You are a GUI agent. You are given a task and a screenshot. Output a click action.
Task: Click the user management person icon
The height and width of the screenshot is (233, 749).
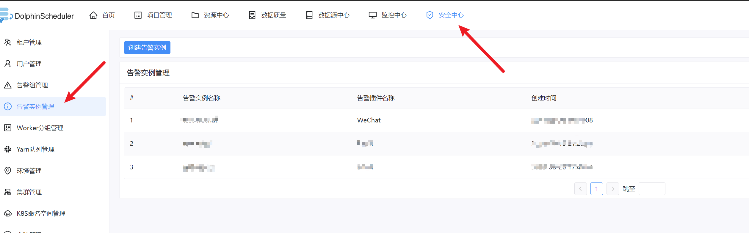(8, 64)
